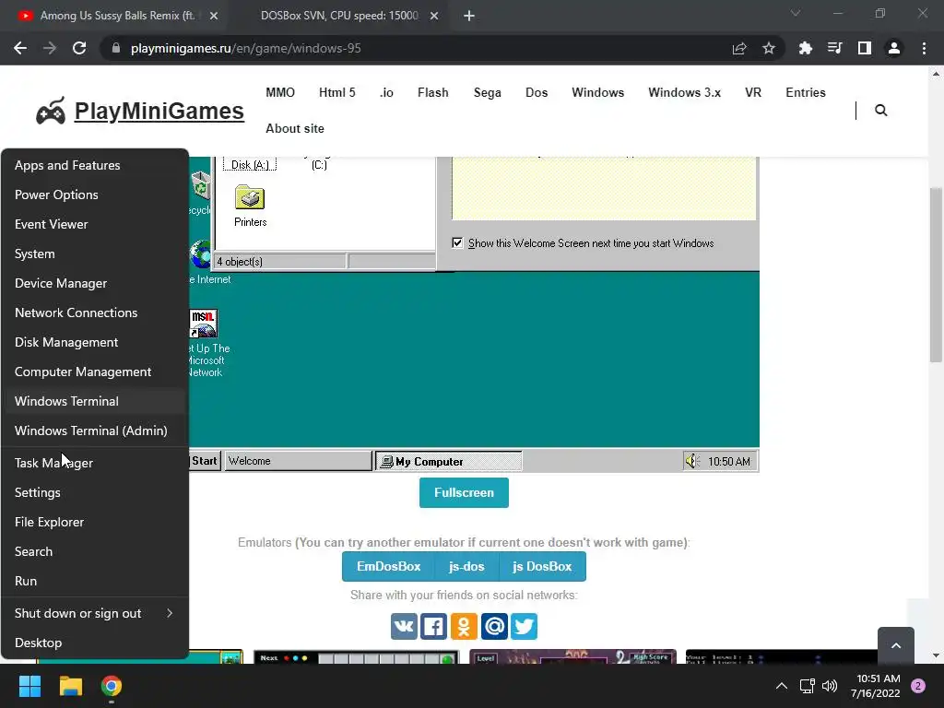Open the Flash games category link
The height and width of the screenshot is (708, 944).
(x=433, y=93)
